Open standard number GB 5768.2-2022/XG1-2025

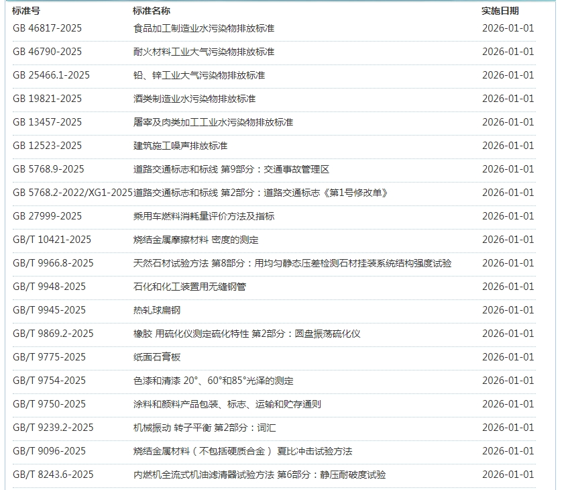tap(72, 193)
